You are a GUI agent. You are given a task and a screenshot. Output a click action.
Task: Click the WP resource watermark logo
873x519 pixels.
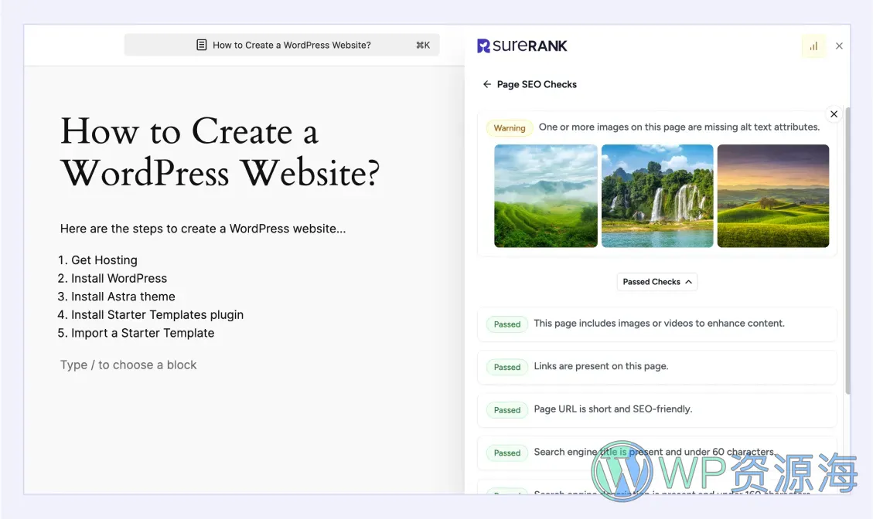(x=622, y=473)
